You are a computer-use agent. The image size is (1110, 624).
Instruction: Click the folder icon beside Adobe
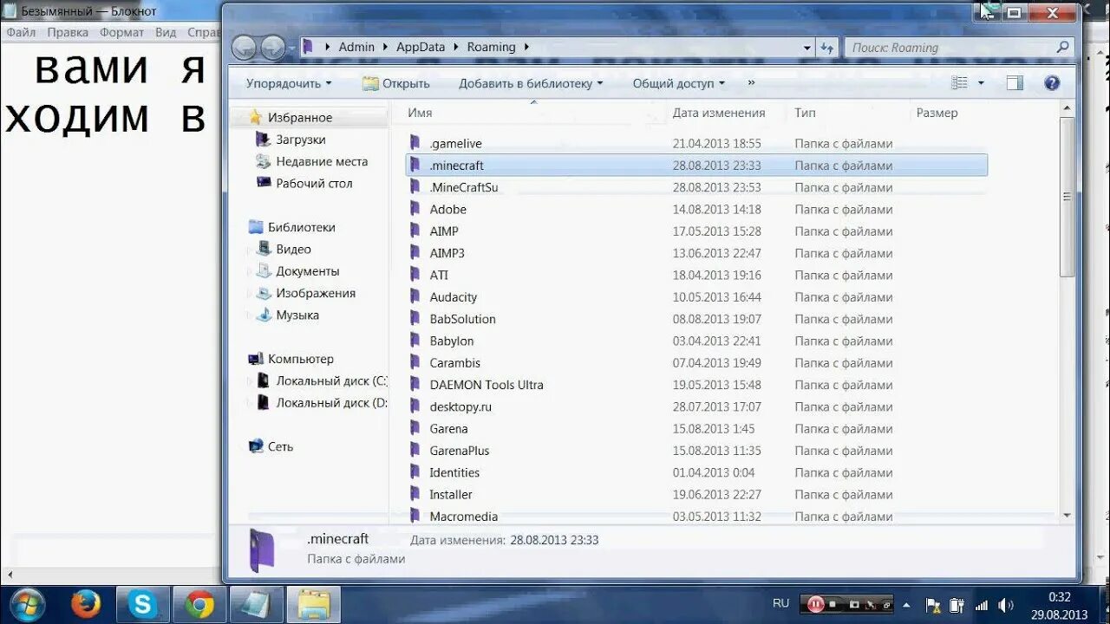(x=415, y=209)
